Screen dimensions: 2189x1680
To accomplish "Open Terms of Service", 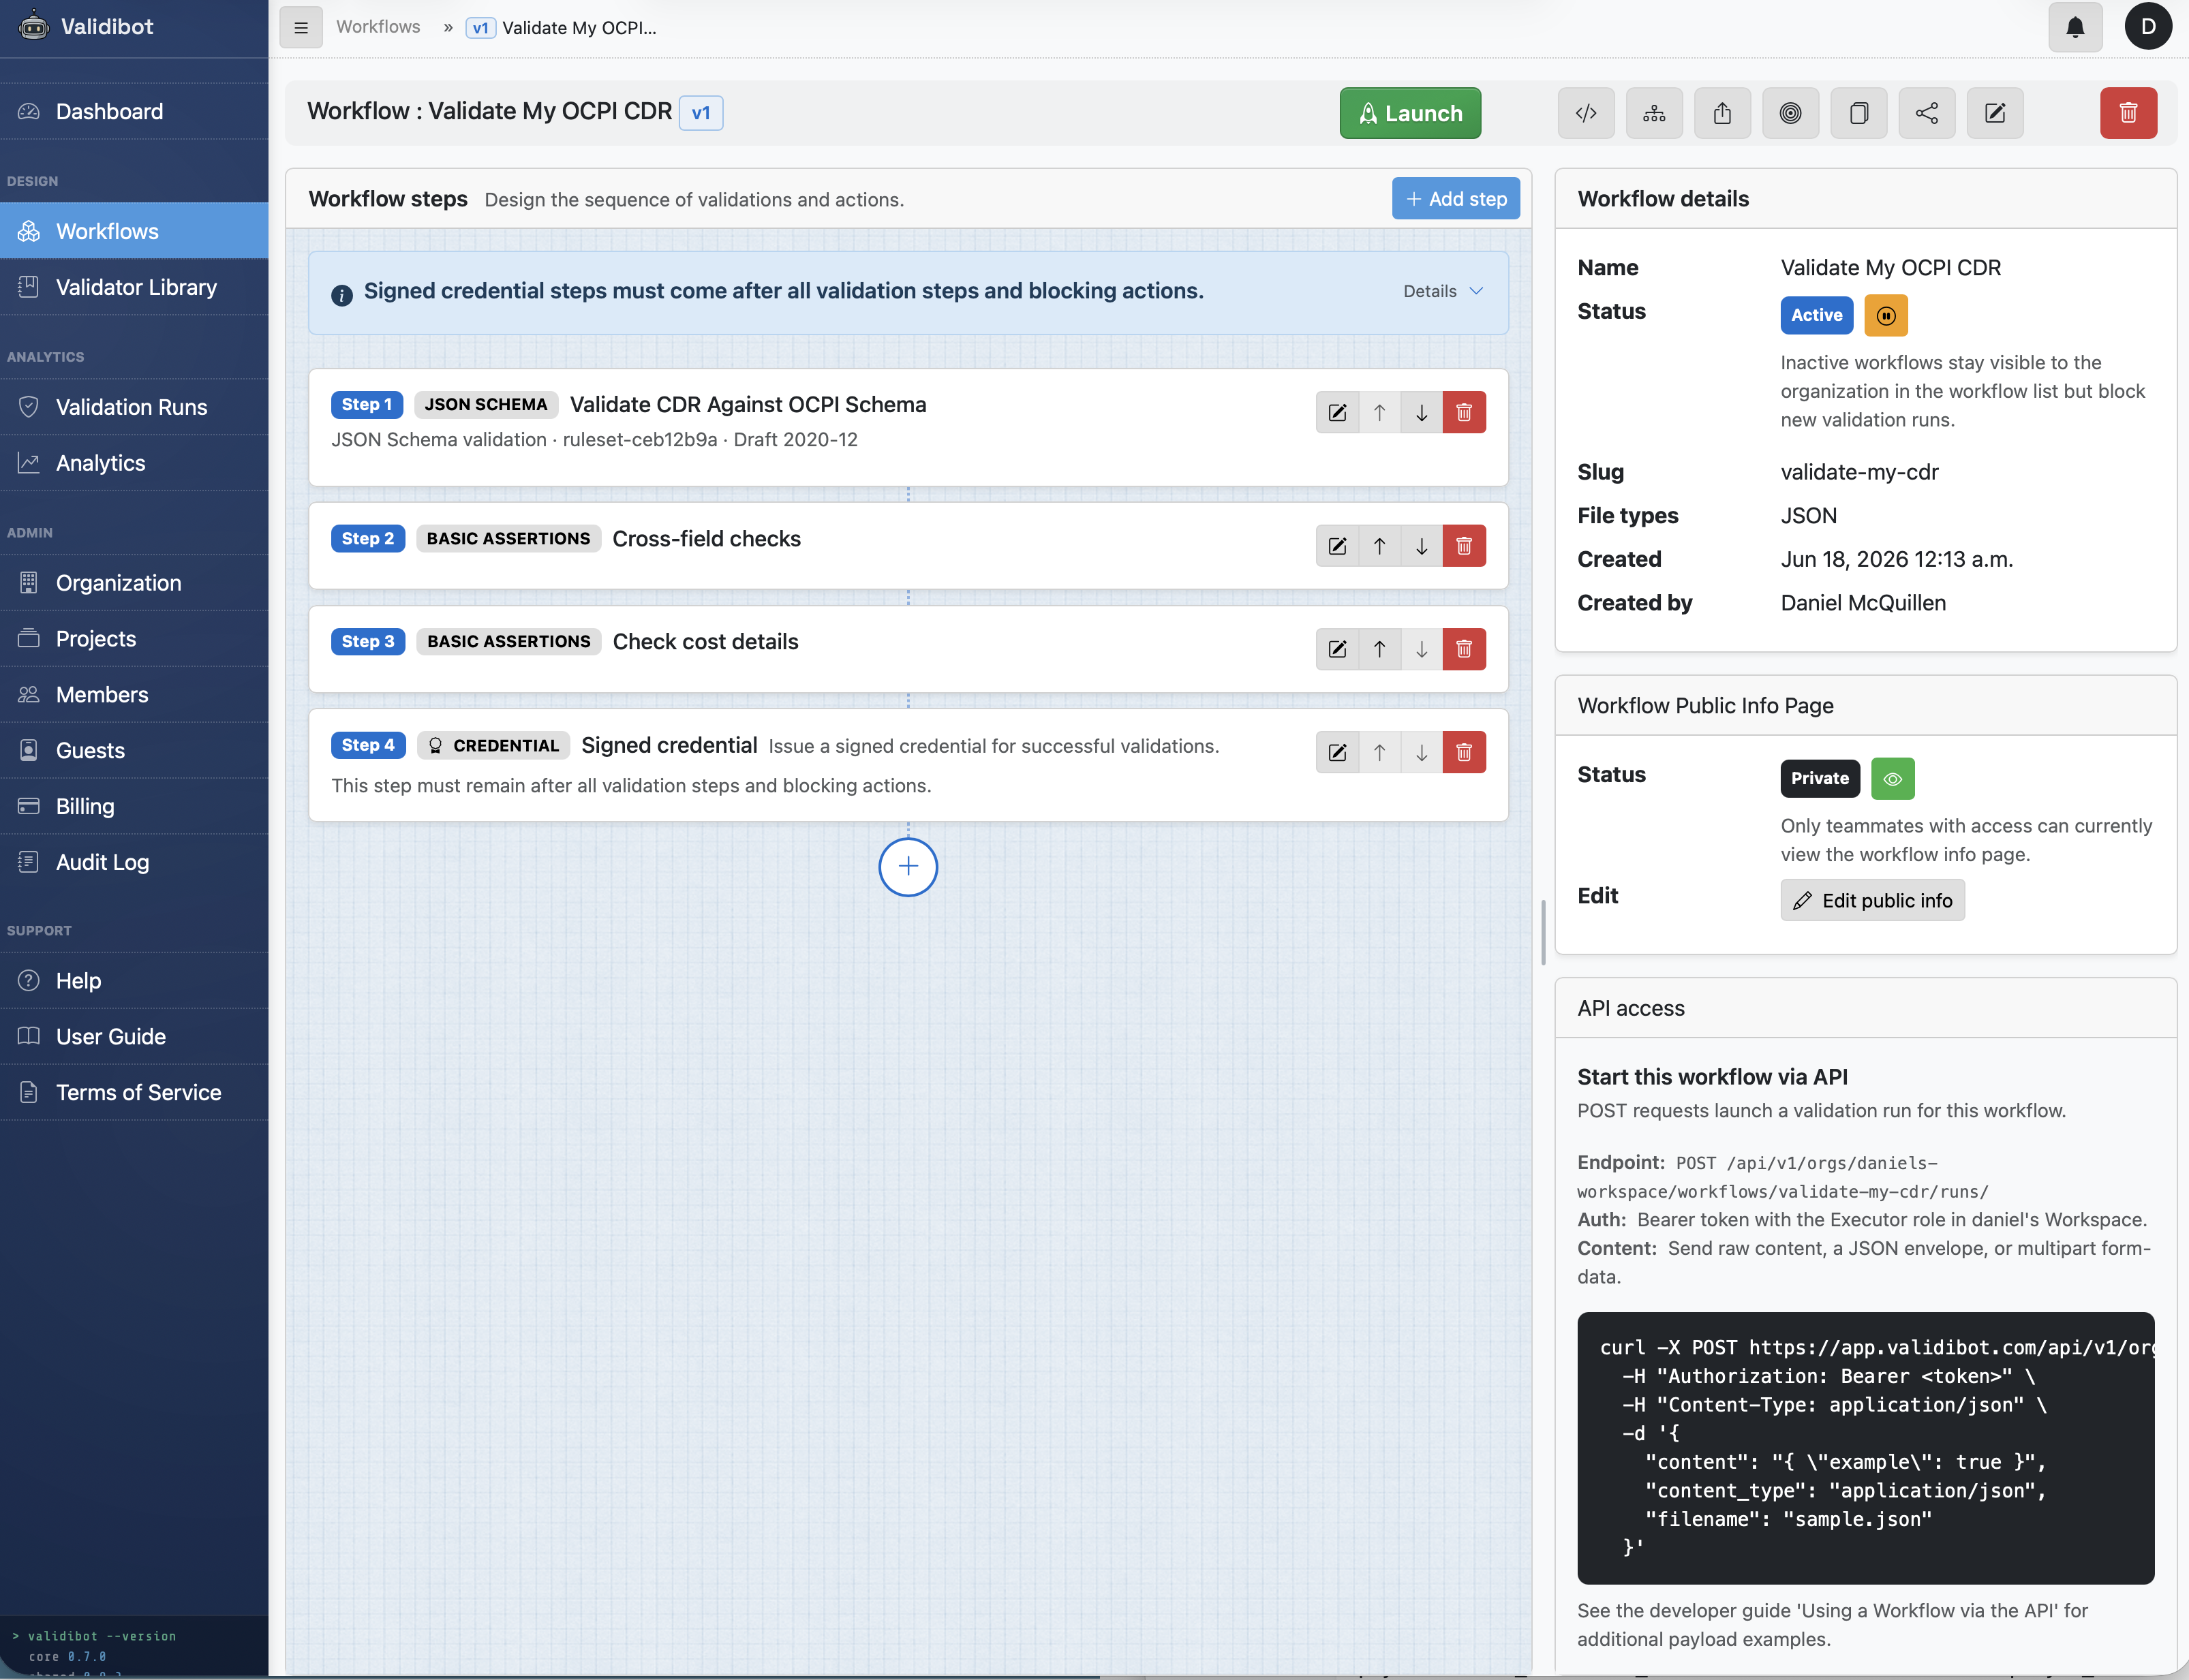I will point(134,1093).
